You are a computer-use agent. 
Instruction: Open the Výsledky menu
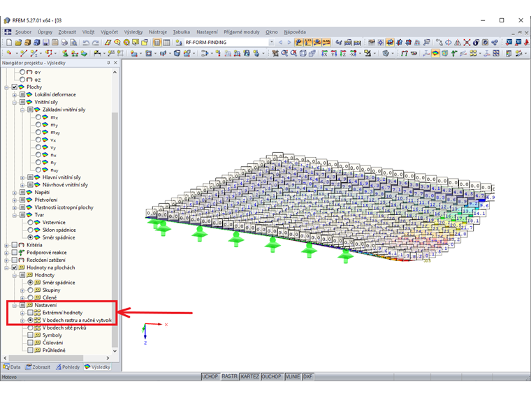click(x=133, y=32)
